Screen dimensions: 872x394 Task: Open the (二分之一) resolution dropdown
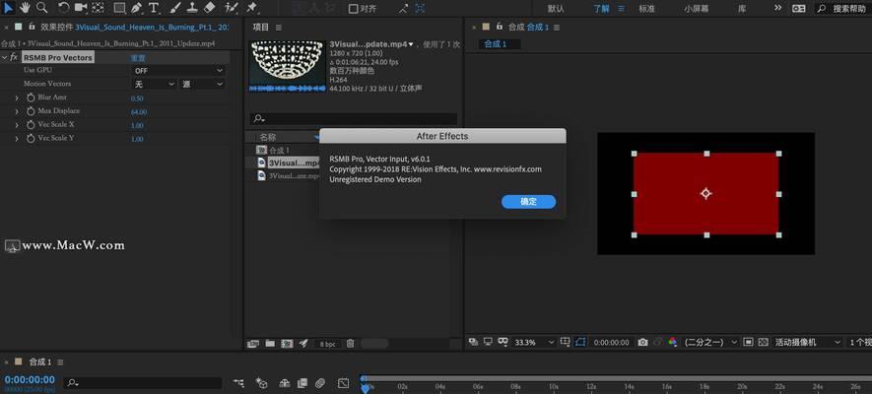tap(710, 343)
